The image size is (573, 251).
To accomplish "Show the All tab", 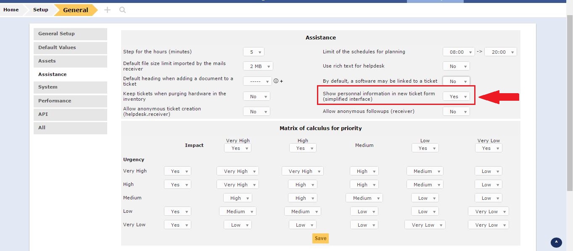I will point(70,128).
